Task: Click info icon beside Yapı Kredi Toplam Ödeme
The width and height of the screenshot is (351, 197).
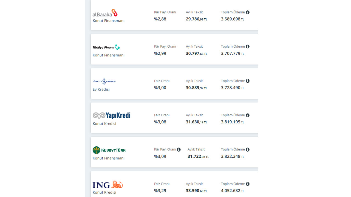Action: click(x=248, y=115)
